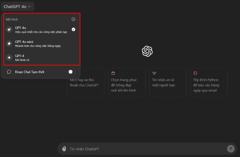Click the model info icon
Viewport: 240px width, 157px height.
(73, 19)
